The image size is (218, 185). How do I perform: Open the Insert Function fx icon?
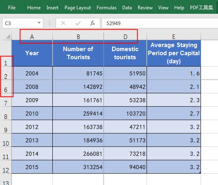tap(93, 23)
